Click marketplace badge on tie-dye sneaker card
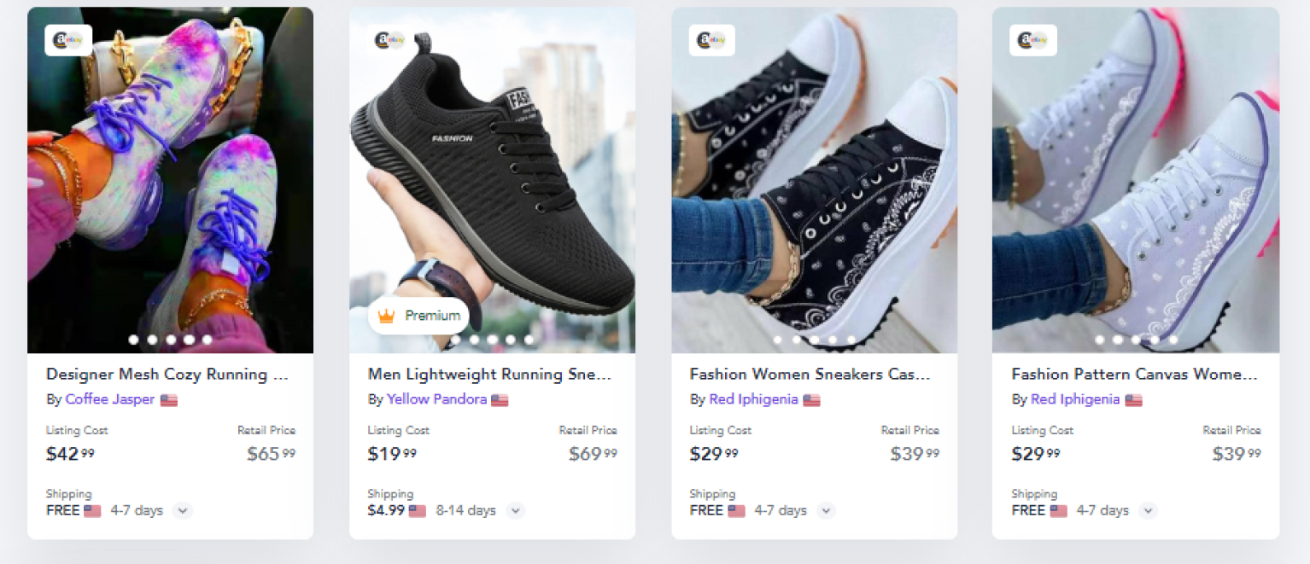 click(68, 40)
